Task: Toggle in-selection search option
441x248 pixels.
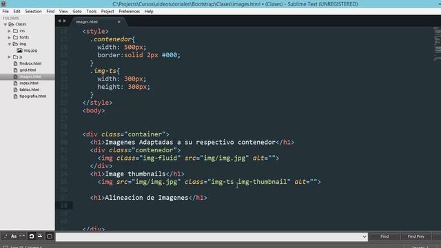Action: [40, 236]
